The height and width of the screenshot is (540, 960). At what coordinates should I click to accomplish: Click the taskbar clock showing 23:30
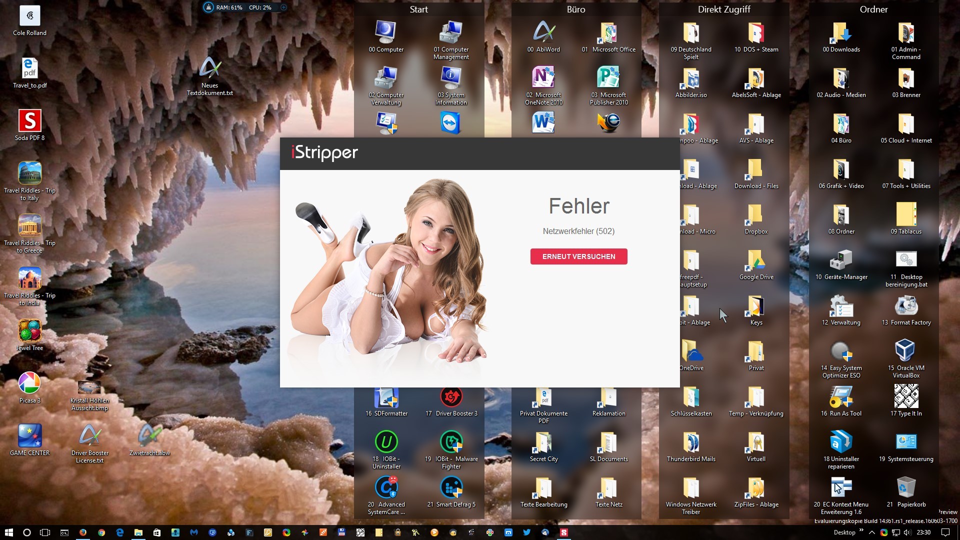[x=923, y=532]
